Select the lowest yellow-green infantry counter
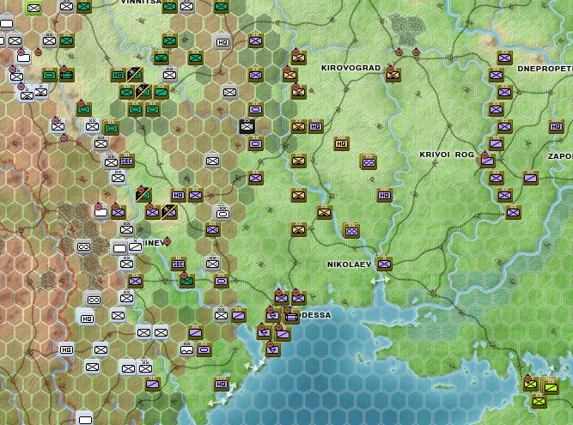Image resolution: width=573 pixels, height=425 pixels. (x=539, y=401)
